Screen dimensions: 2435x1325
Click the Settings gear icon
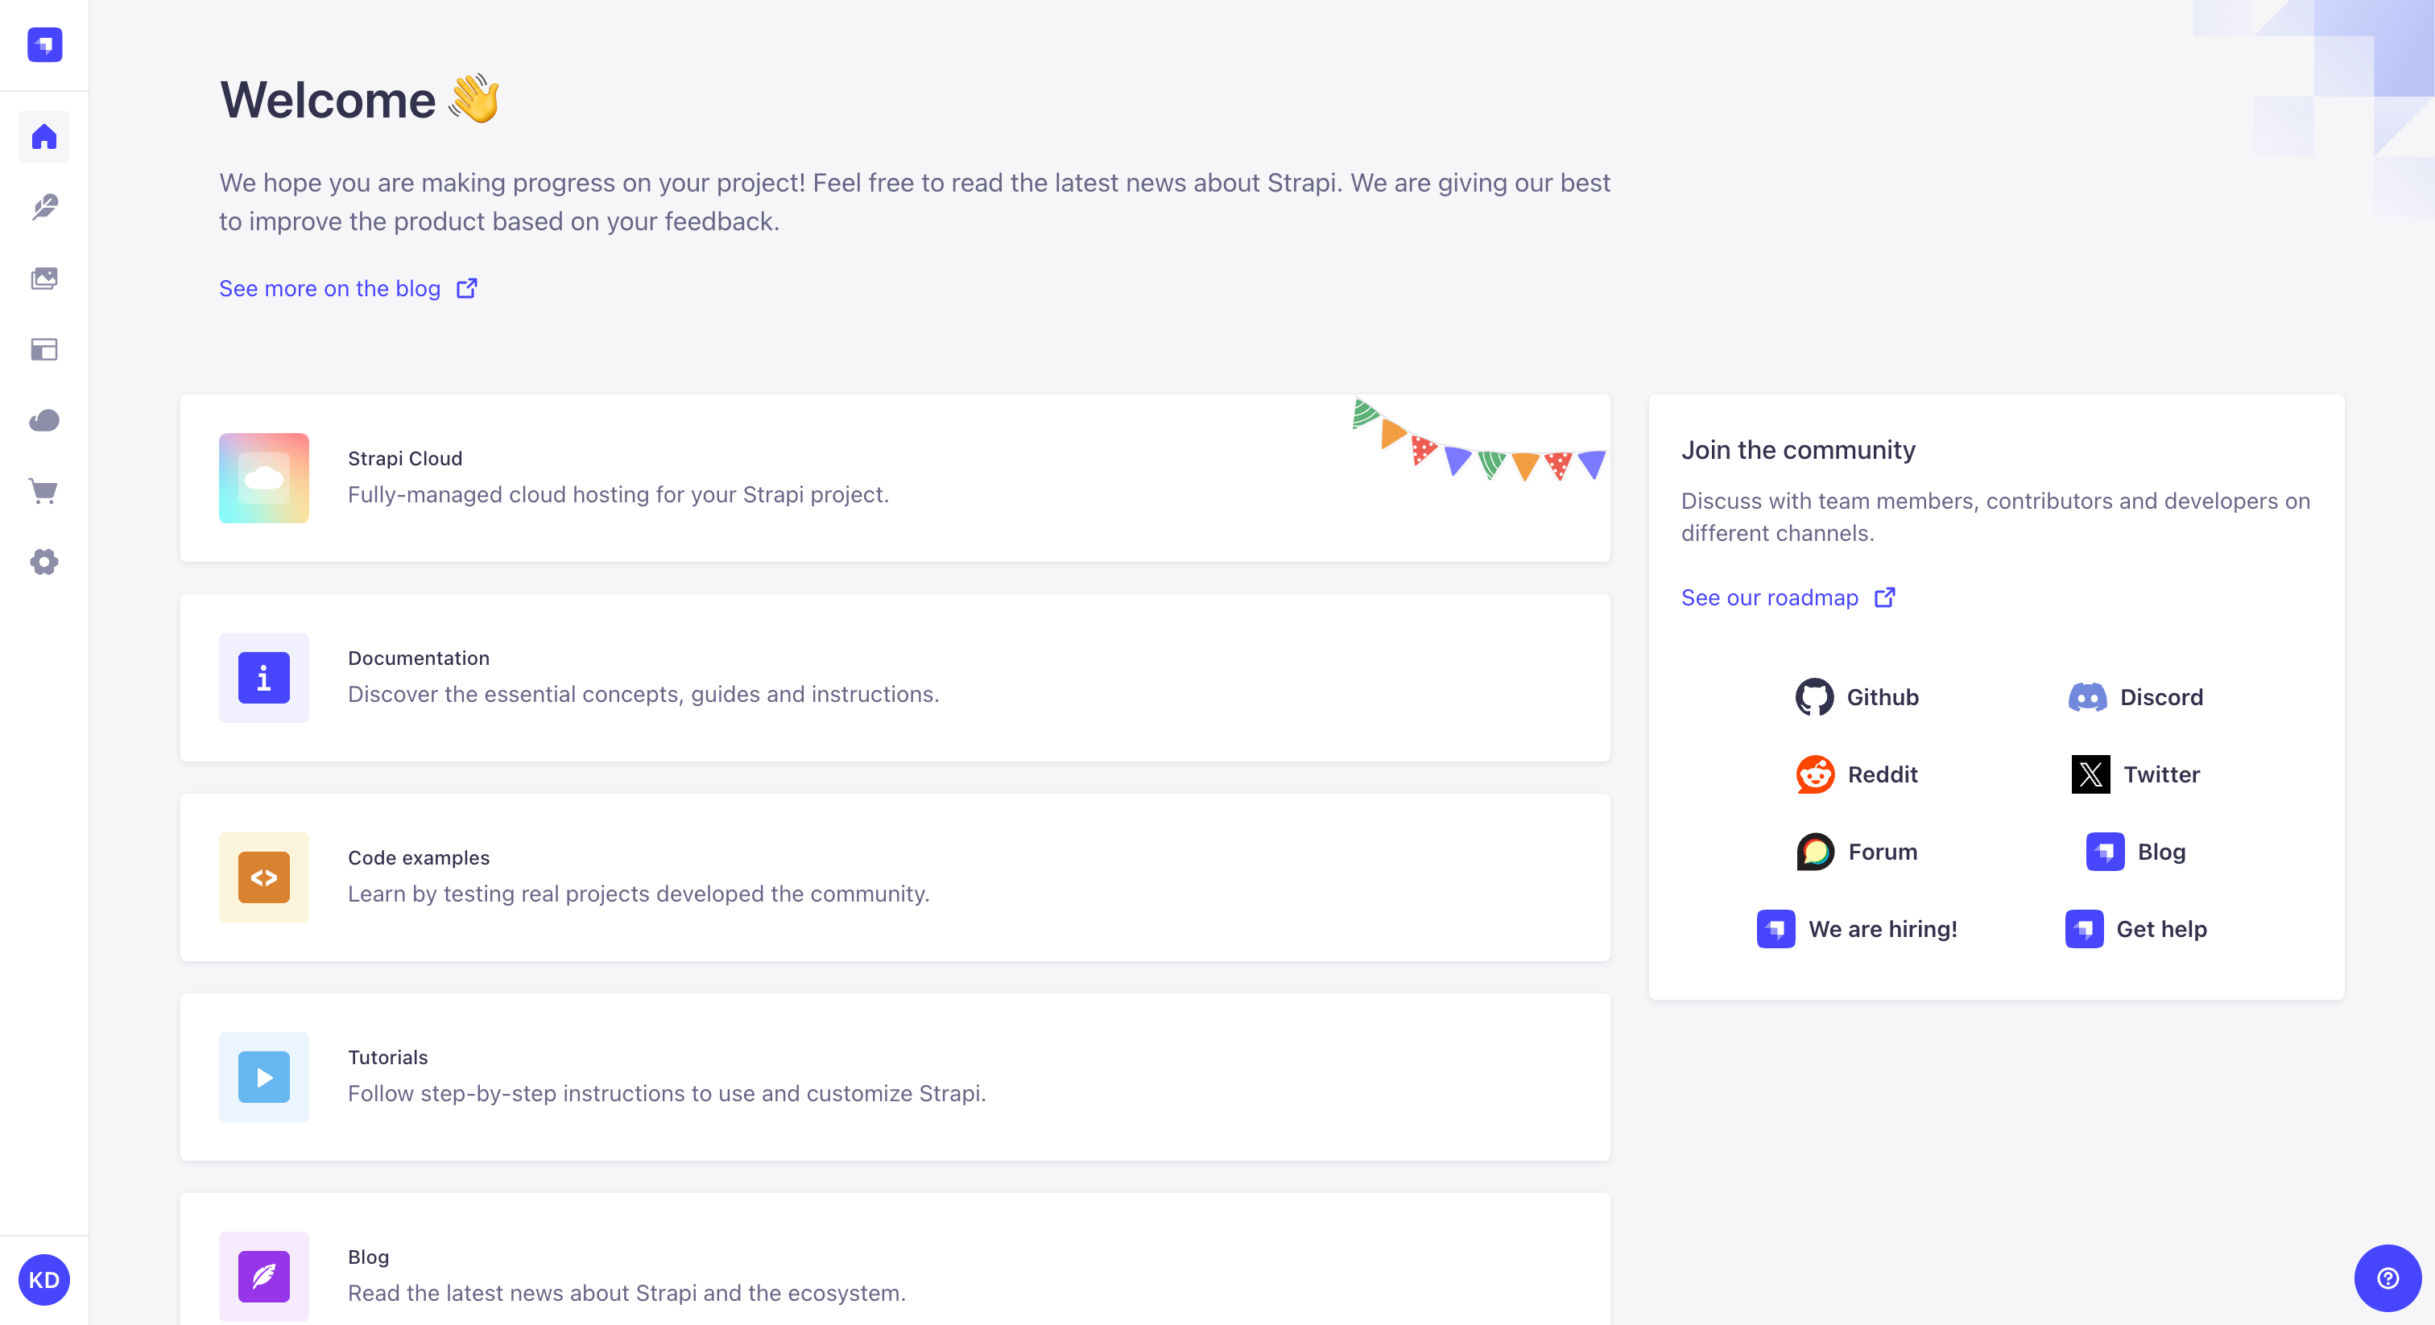44,563
